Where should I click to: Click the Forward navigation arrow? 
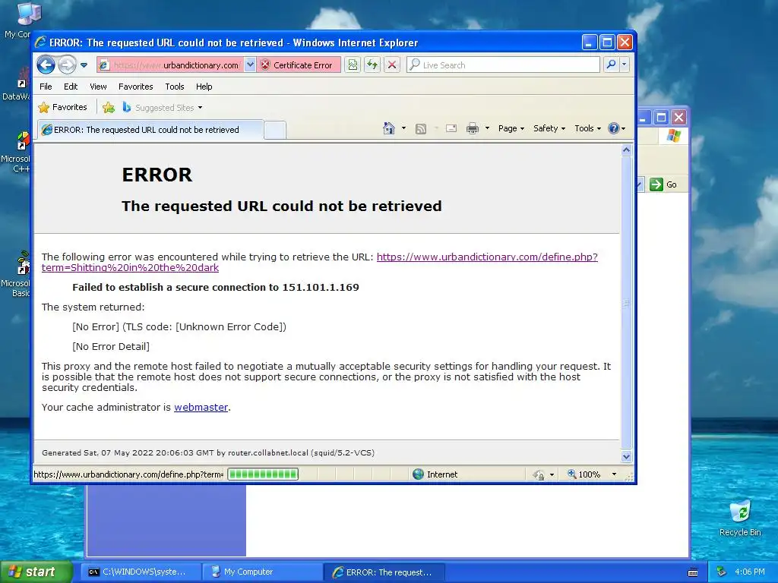(x=67, y=65)
